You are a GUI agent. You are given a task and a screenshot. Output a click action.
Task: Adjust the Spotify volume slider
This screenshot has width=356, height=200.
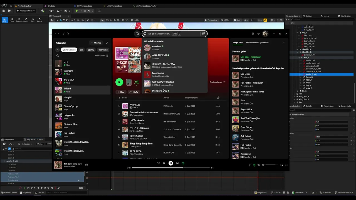pos(272,165)
